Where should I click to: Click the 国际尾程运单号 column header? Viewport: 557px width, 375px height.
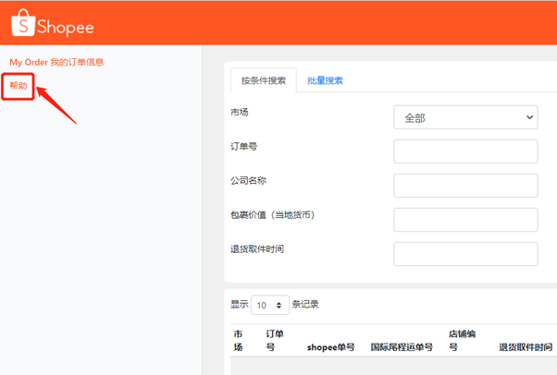pos(402,347)
